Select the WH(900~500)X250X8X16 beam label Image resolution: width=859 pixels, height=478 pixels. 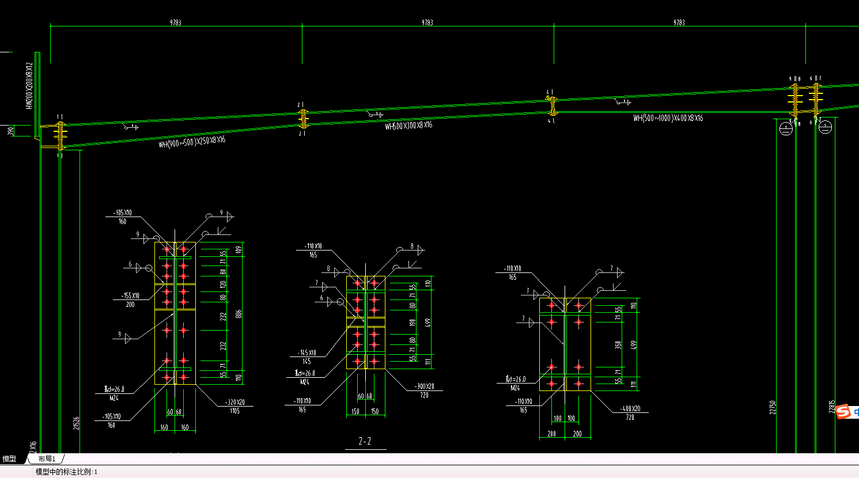click(x=192, y=142)
